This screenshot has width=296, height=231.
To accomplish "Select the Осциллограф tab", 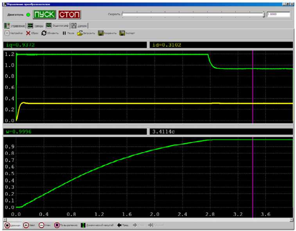I will [57, 26].
